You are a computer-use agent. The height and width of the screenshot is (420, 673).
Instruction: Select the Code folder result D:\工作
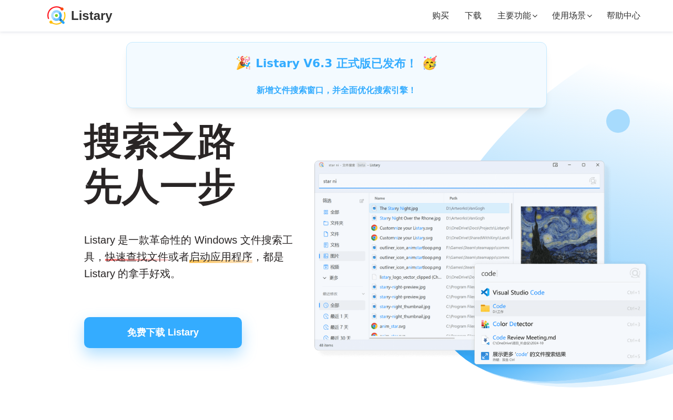tap(560, 309)
